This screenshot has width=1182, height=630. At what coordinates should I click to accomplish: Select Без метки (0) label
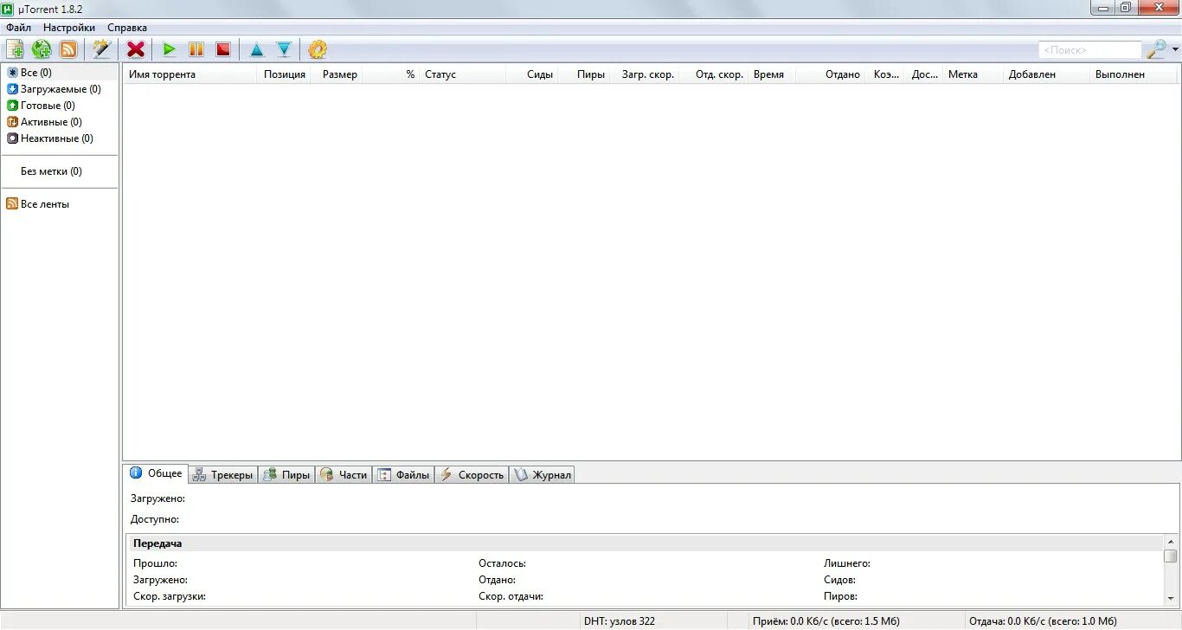51,171
